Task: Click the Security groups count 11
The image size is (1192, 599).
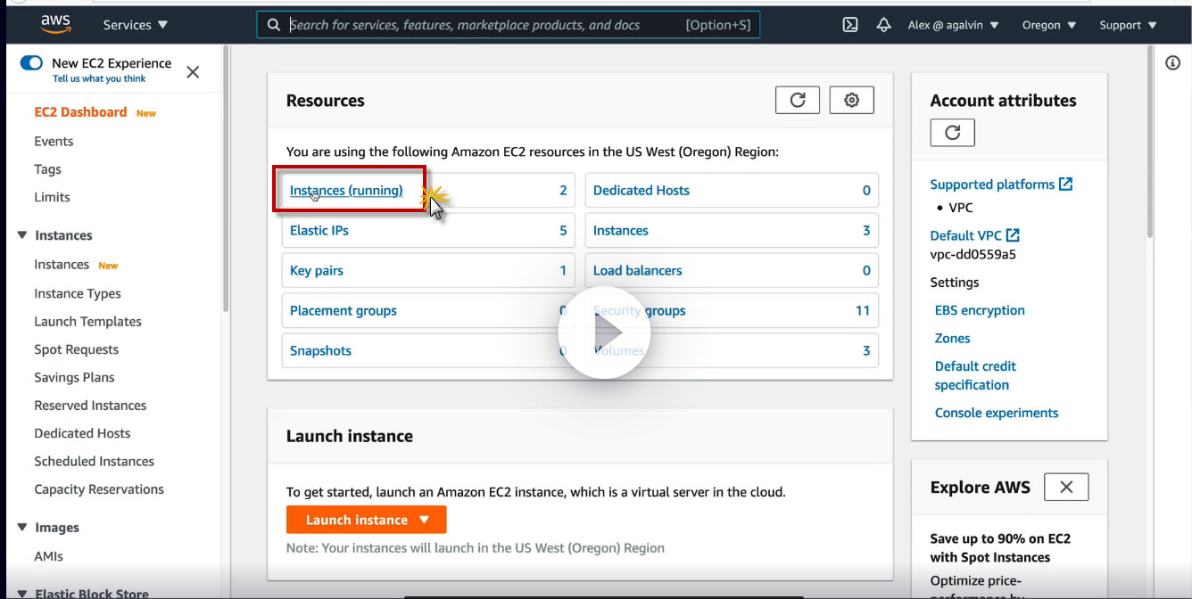Action: [x=862, y=310]
